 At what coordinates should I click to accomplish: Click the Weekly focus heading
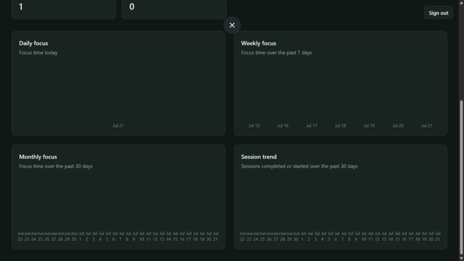click(258, 43)
